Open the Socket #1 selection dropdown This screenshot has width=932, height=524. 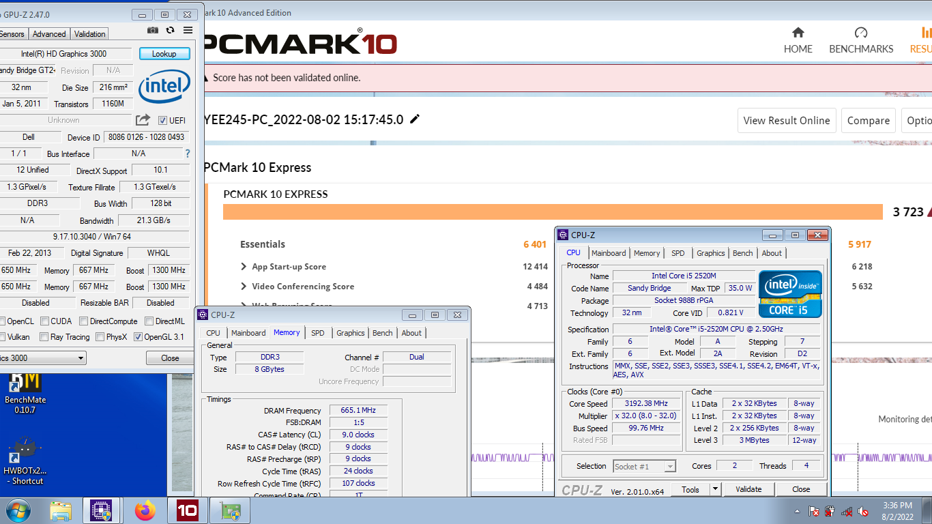pyautogui.click(x=644, y=466)
